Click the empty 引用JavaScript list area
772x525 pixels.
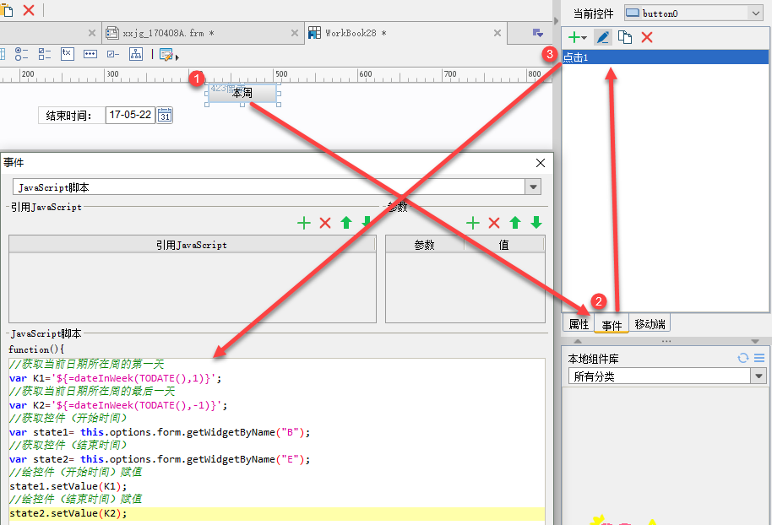(192, 287)
